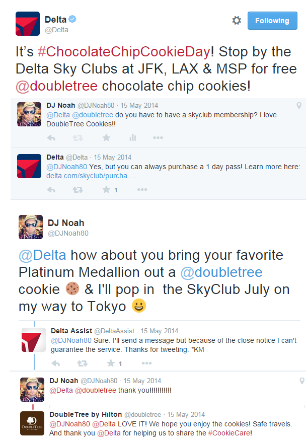The image size is (306, 443).
Task: Open more options on DJ Noah's skyclub question
Action: (158, 137)
